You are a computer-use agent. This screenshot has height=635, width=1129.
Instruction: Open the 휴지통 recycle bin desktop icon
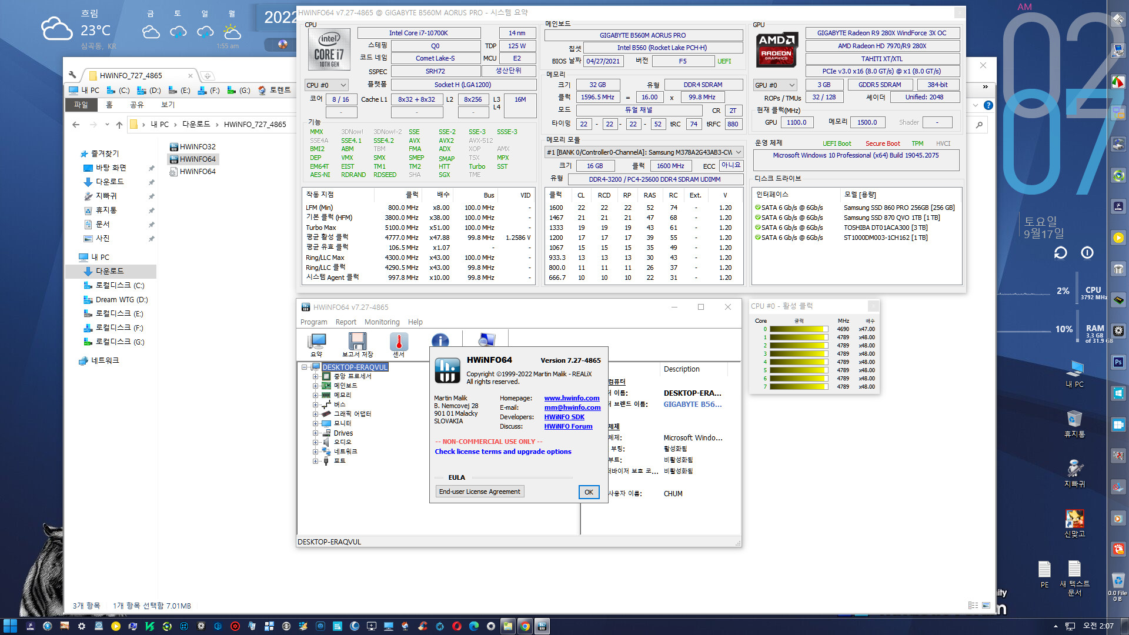click(x=1074, y=424)
